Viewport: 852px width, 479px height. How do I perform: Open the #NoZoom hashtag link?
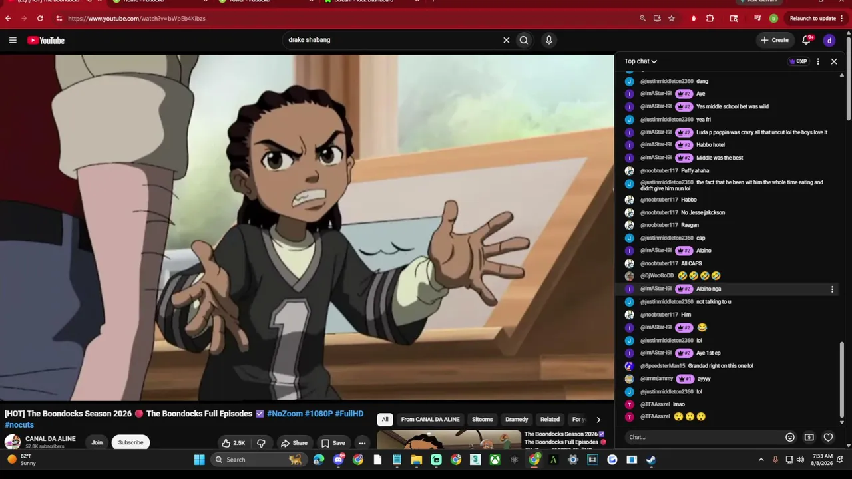[285, 414]
